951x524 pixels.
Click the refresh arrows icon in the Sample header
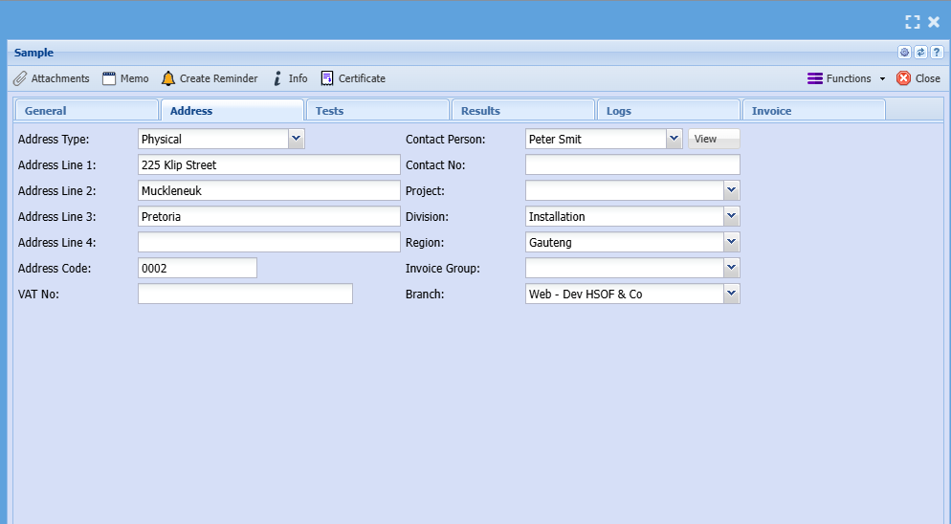[920, 53]
